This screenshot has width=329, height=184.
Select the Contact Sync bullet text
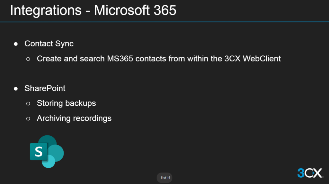pyautogui.click(x=49, y=44)
